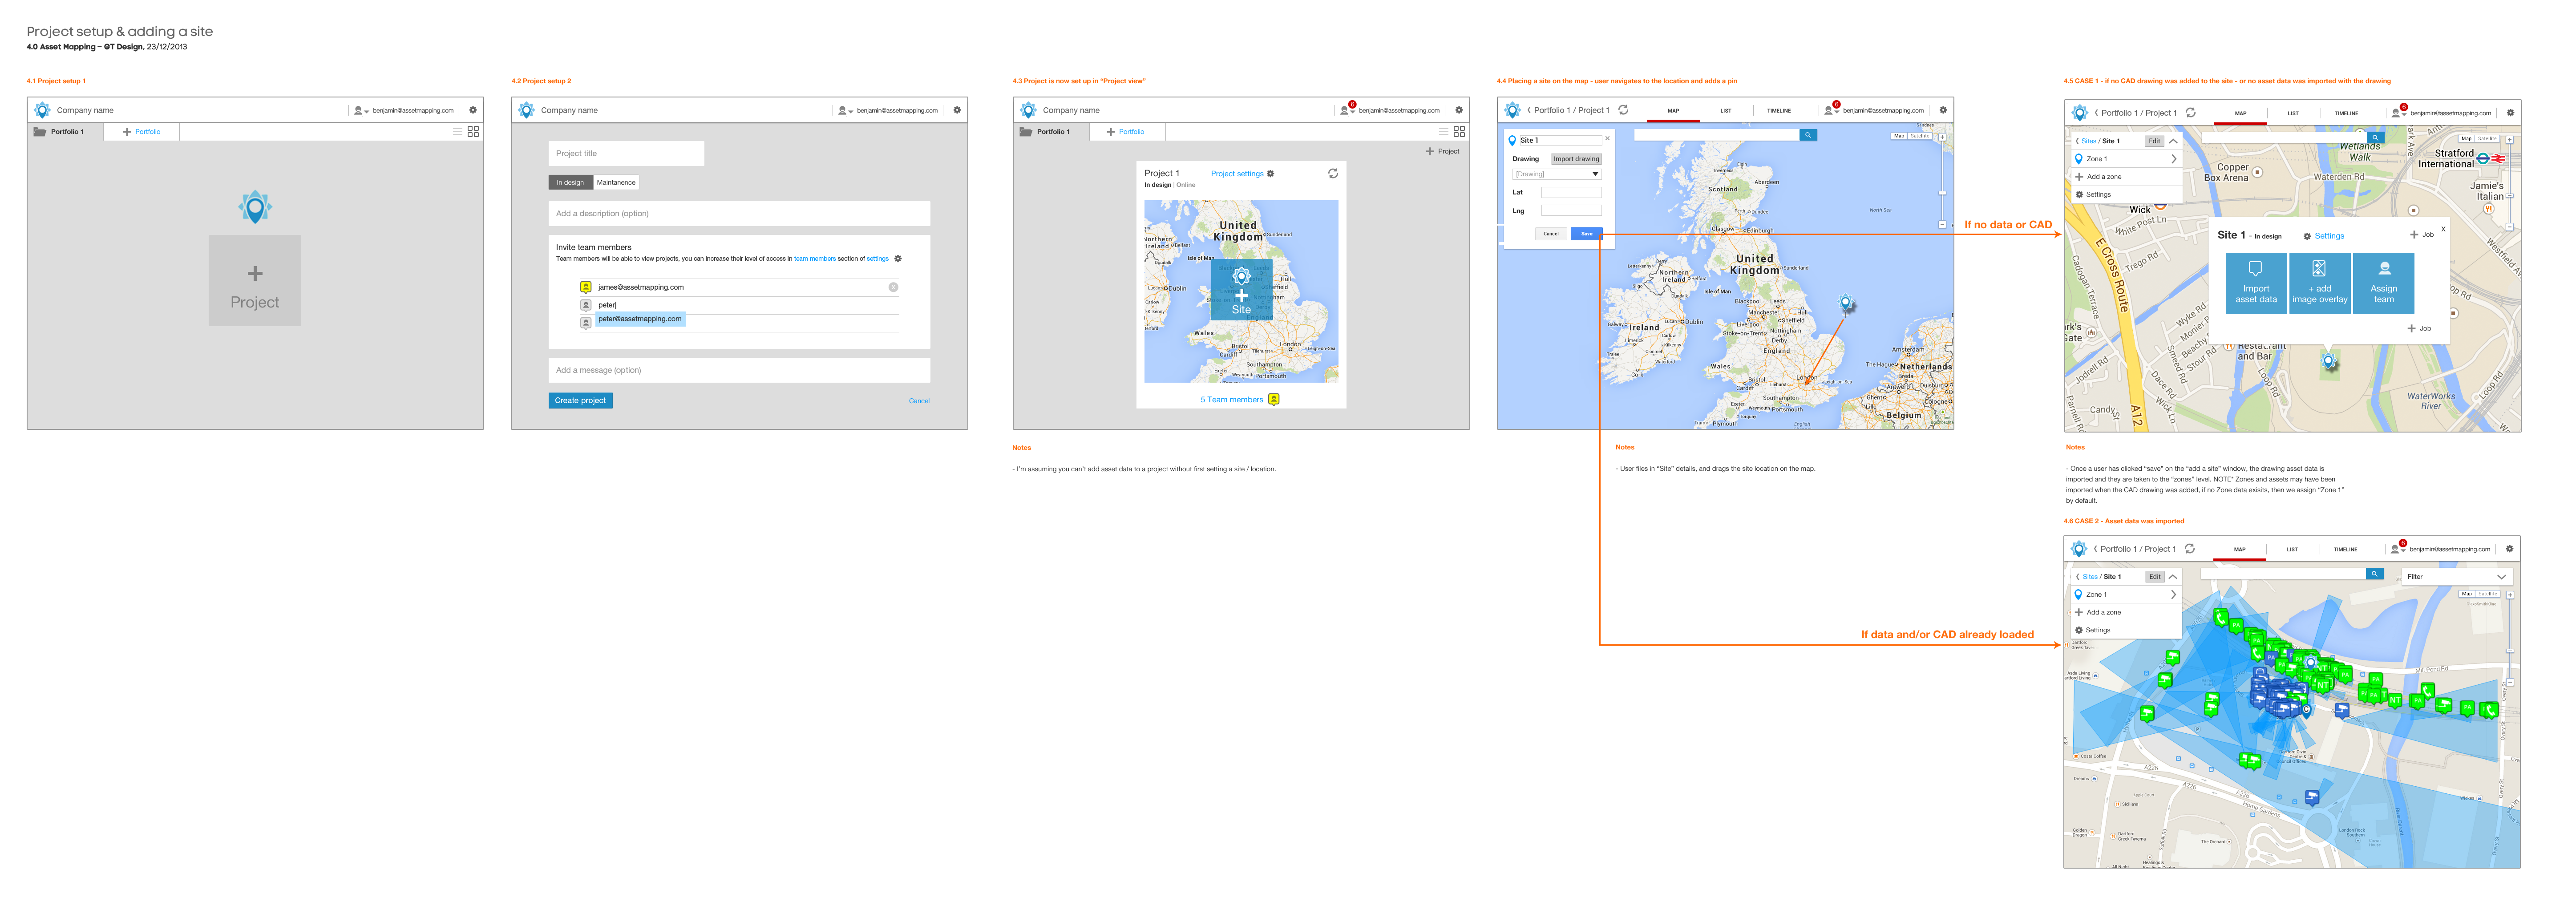Open settings gear in 4.1 Project setup 1 header
This screenshot has width=2576, height=918.
(473, 110)
